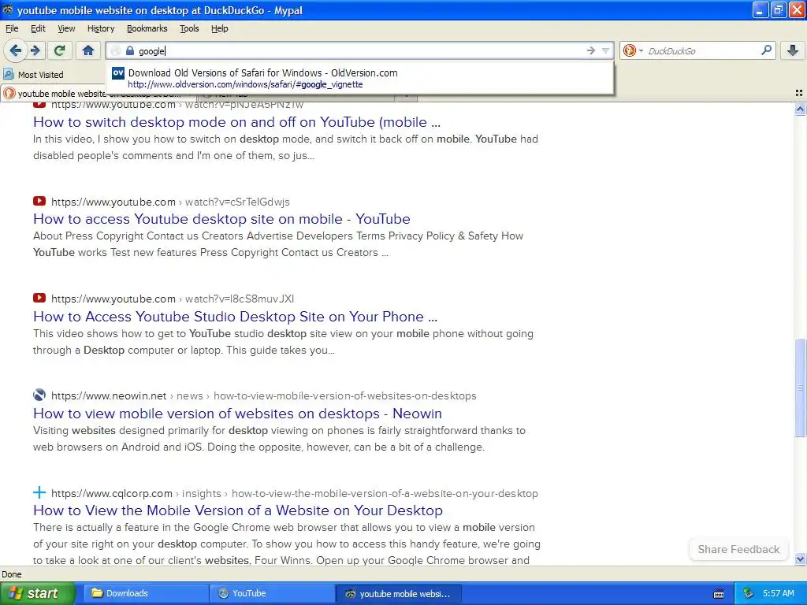Open the View menu

pyautogui.click(x=66, y=28)
